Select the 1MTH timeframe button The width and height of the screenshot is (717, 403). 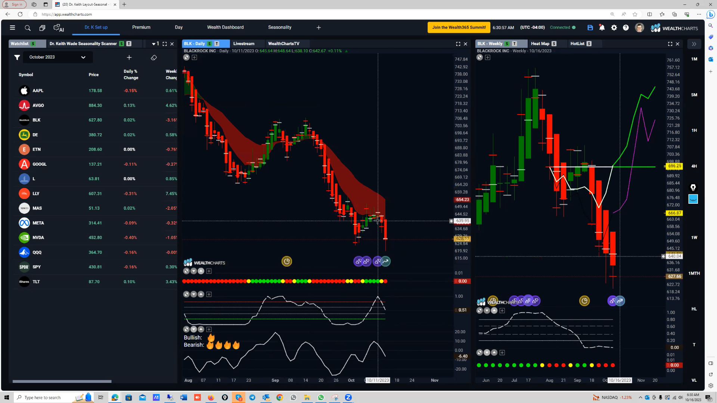(x=694, y=274)
